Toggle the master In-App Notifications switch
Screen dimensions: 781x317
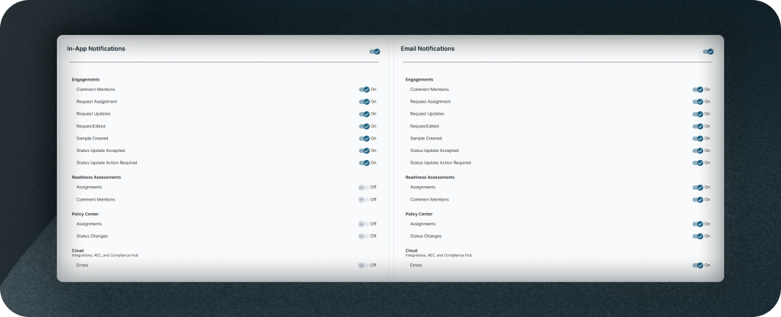(374, 52)
